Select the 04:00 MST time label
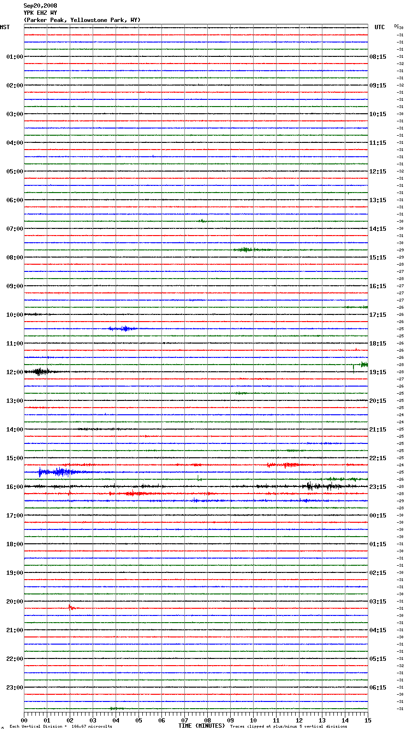406x733 pixels. [14, 143]
